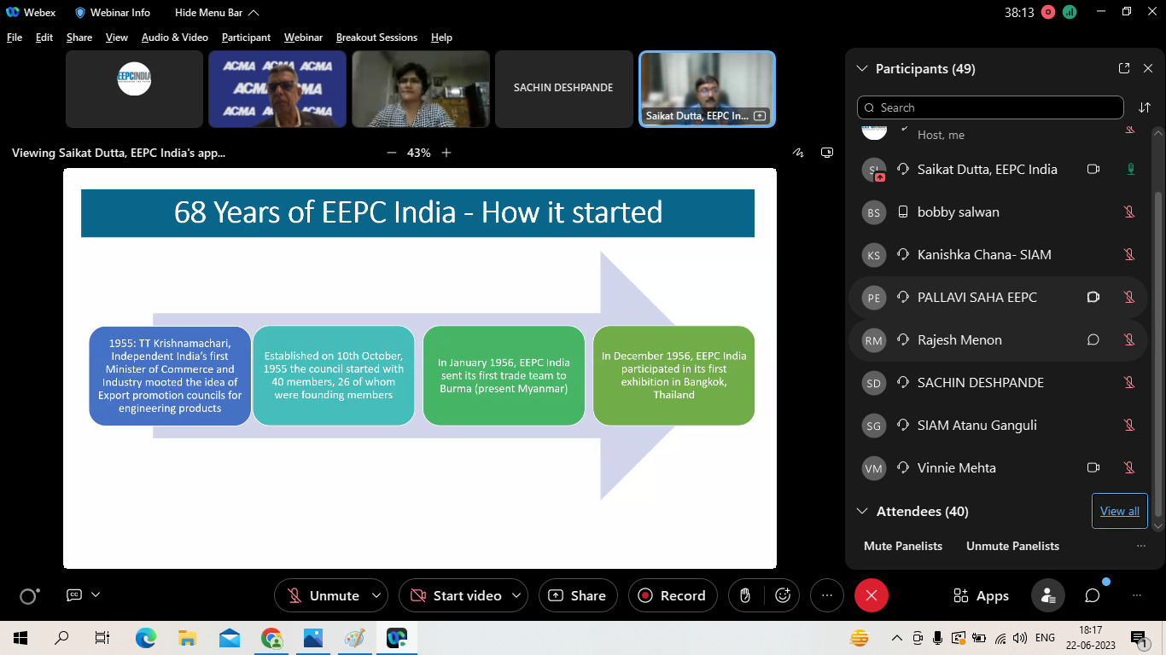The image size is (1166, 655).
Task: Click Vinnie Mehta's camera icon
Action: tap(1093, 467)
